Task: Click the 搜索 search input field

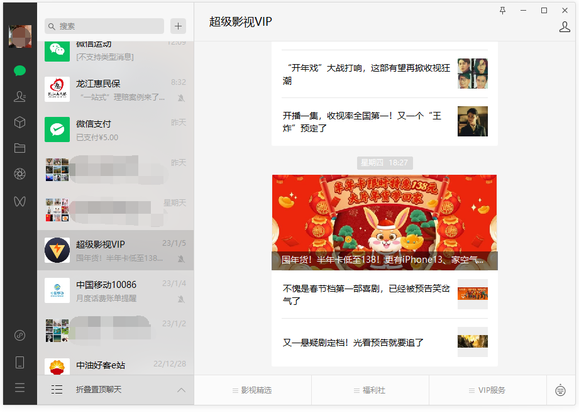Action: pyautogui.click(x=104, y=26)
